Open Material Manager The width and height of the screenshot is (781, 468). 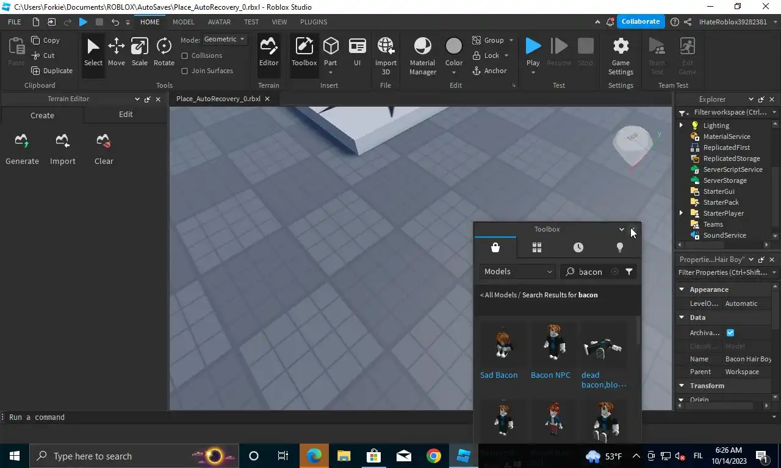[x=422, y=56]
